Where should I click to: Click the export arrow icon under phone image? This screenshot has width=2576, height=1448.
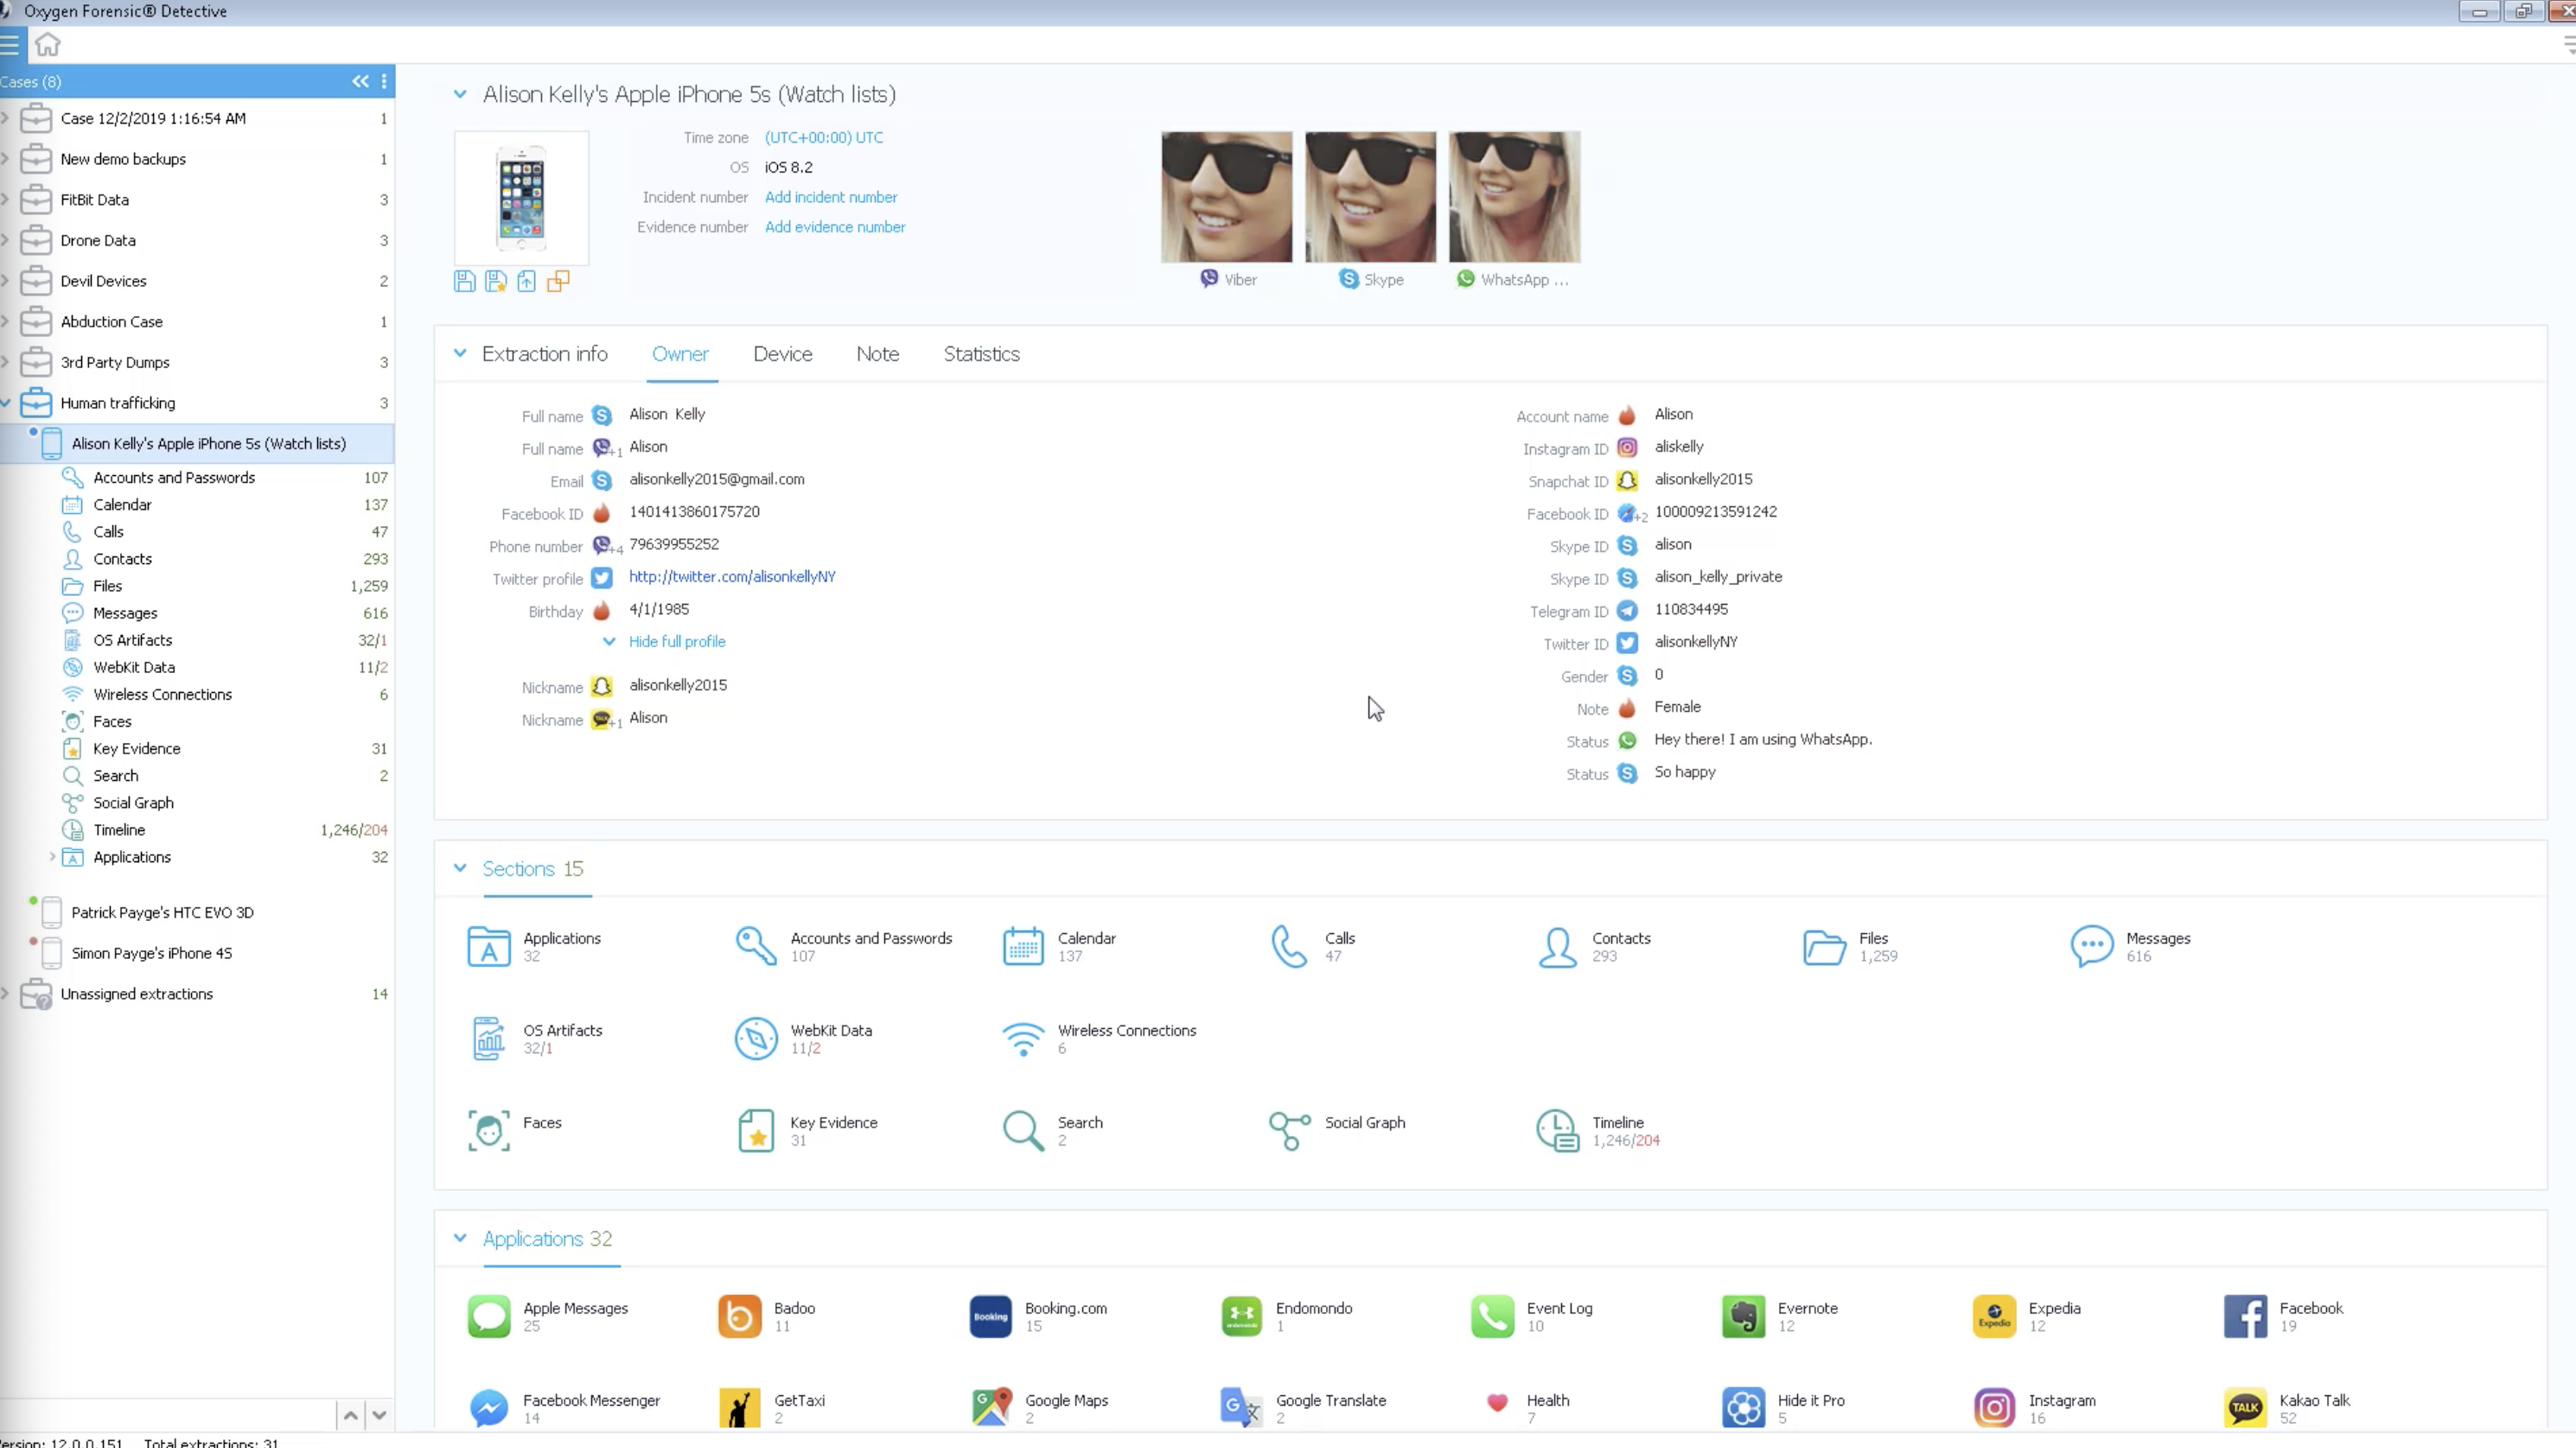[x=526, y=281]
